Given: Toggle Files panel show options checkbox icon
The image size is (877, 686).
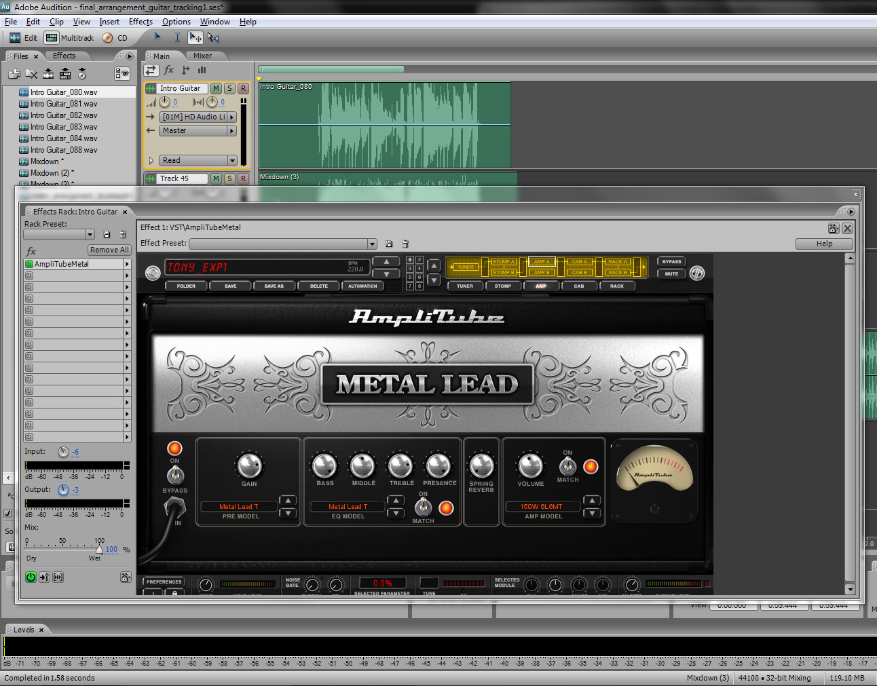Looking at the screenshot, I should click(122, 74).
